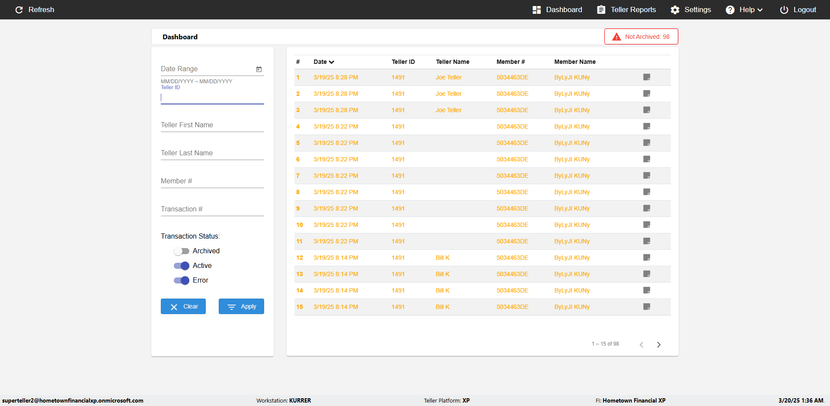Open note icon for row 1 transaction
The image size is (830, 406).
pos(647,77)
